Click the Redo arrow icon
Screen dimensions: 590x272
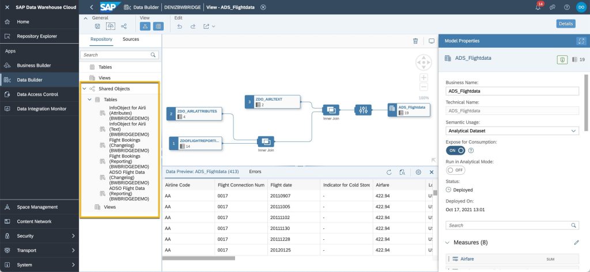pyautogui.click(x=193, y=26)
